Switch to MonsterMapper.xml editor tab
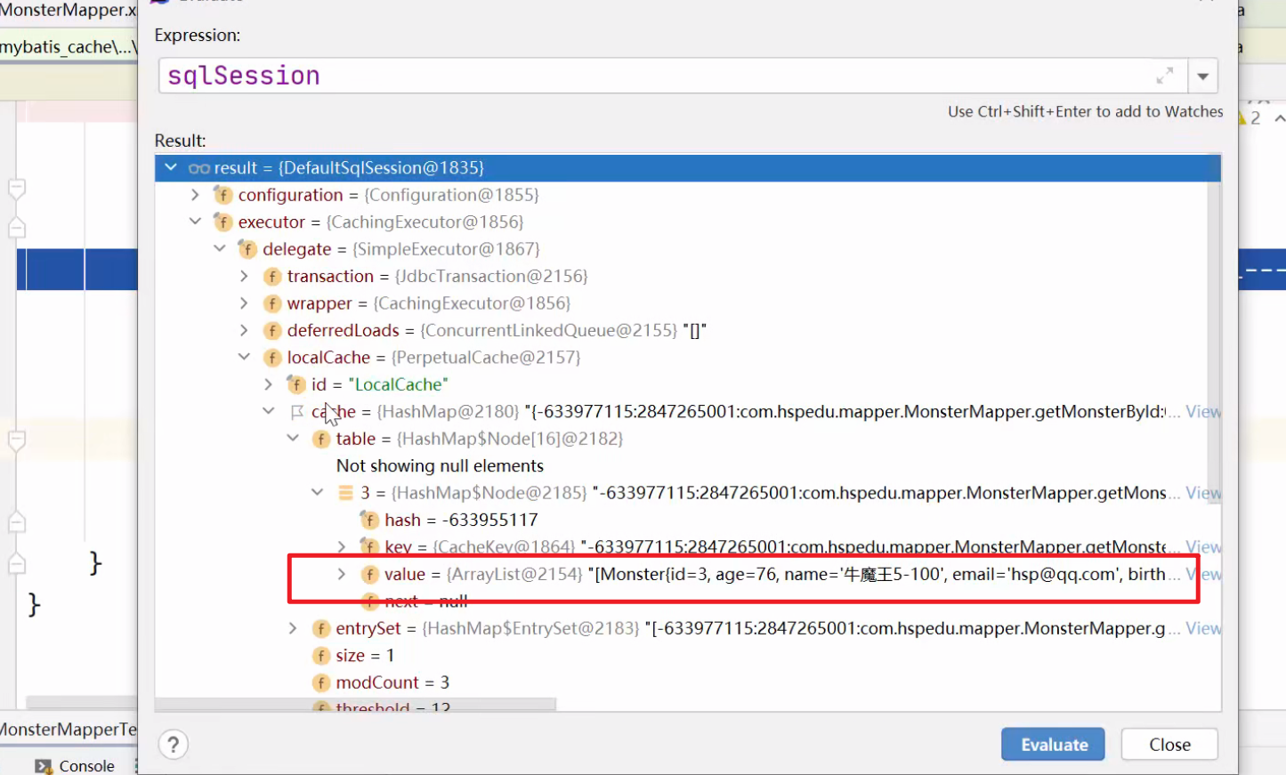This screenshot has height=775, width=1286. click(x=69, y=11)
